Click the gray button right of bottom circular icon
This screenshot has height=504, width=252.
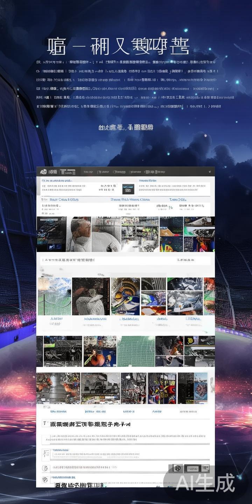[197, 468]
